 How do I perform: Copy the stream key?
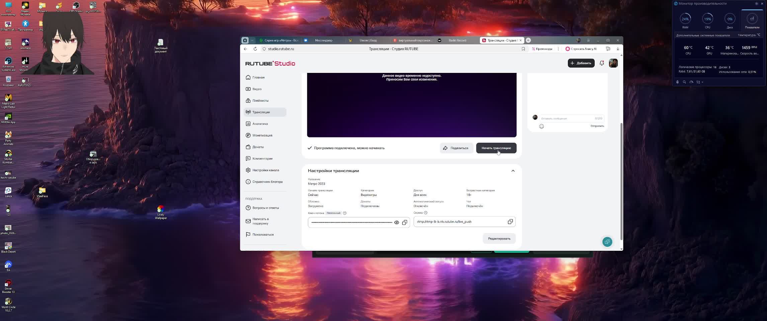click(405, 222)
